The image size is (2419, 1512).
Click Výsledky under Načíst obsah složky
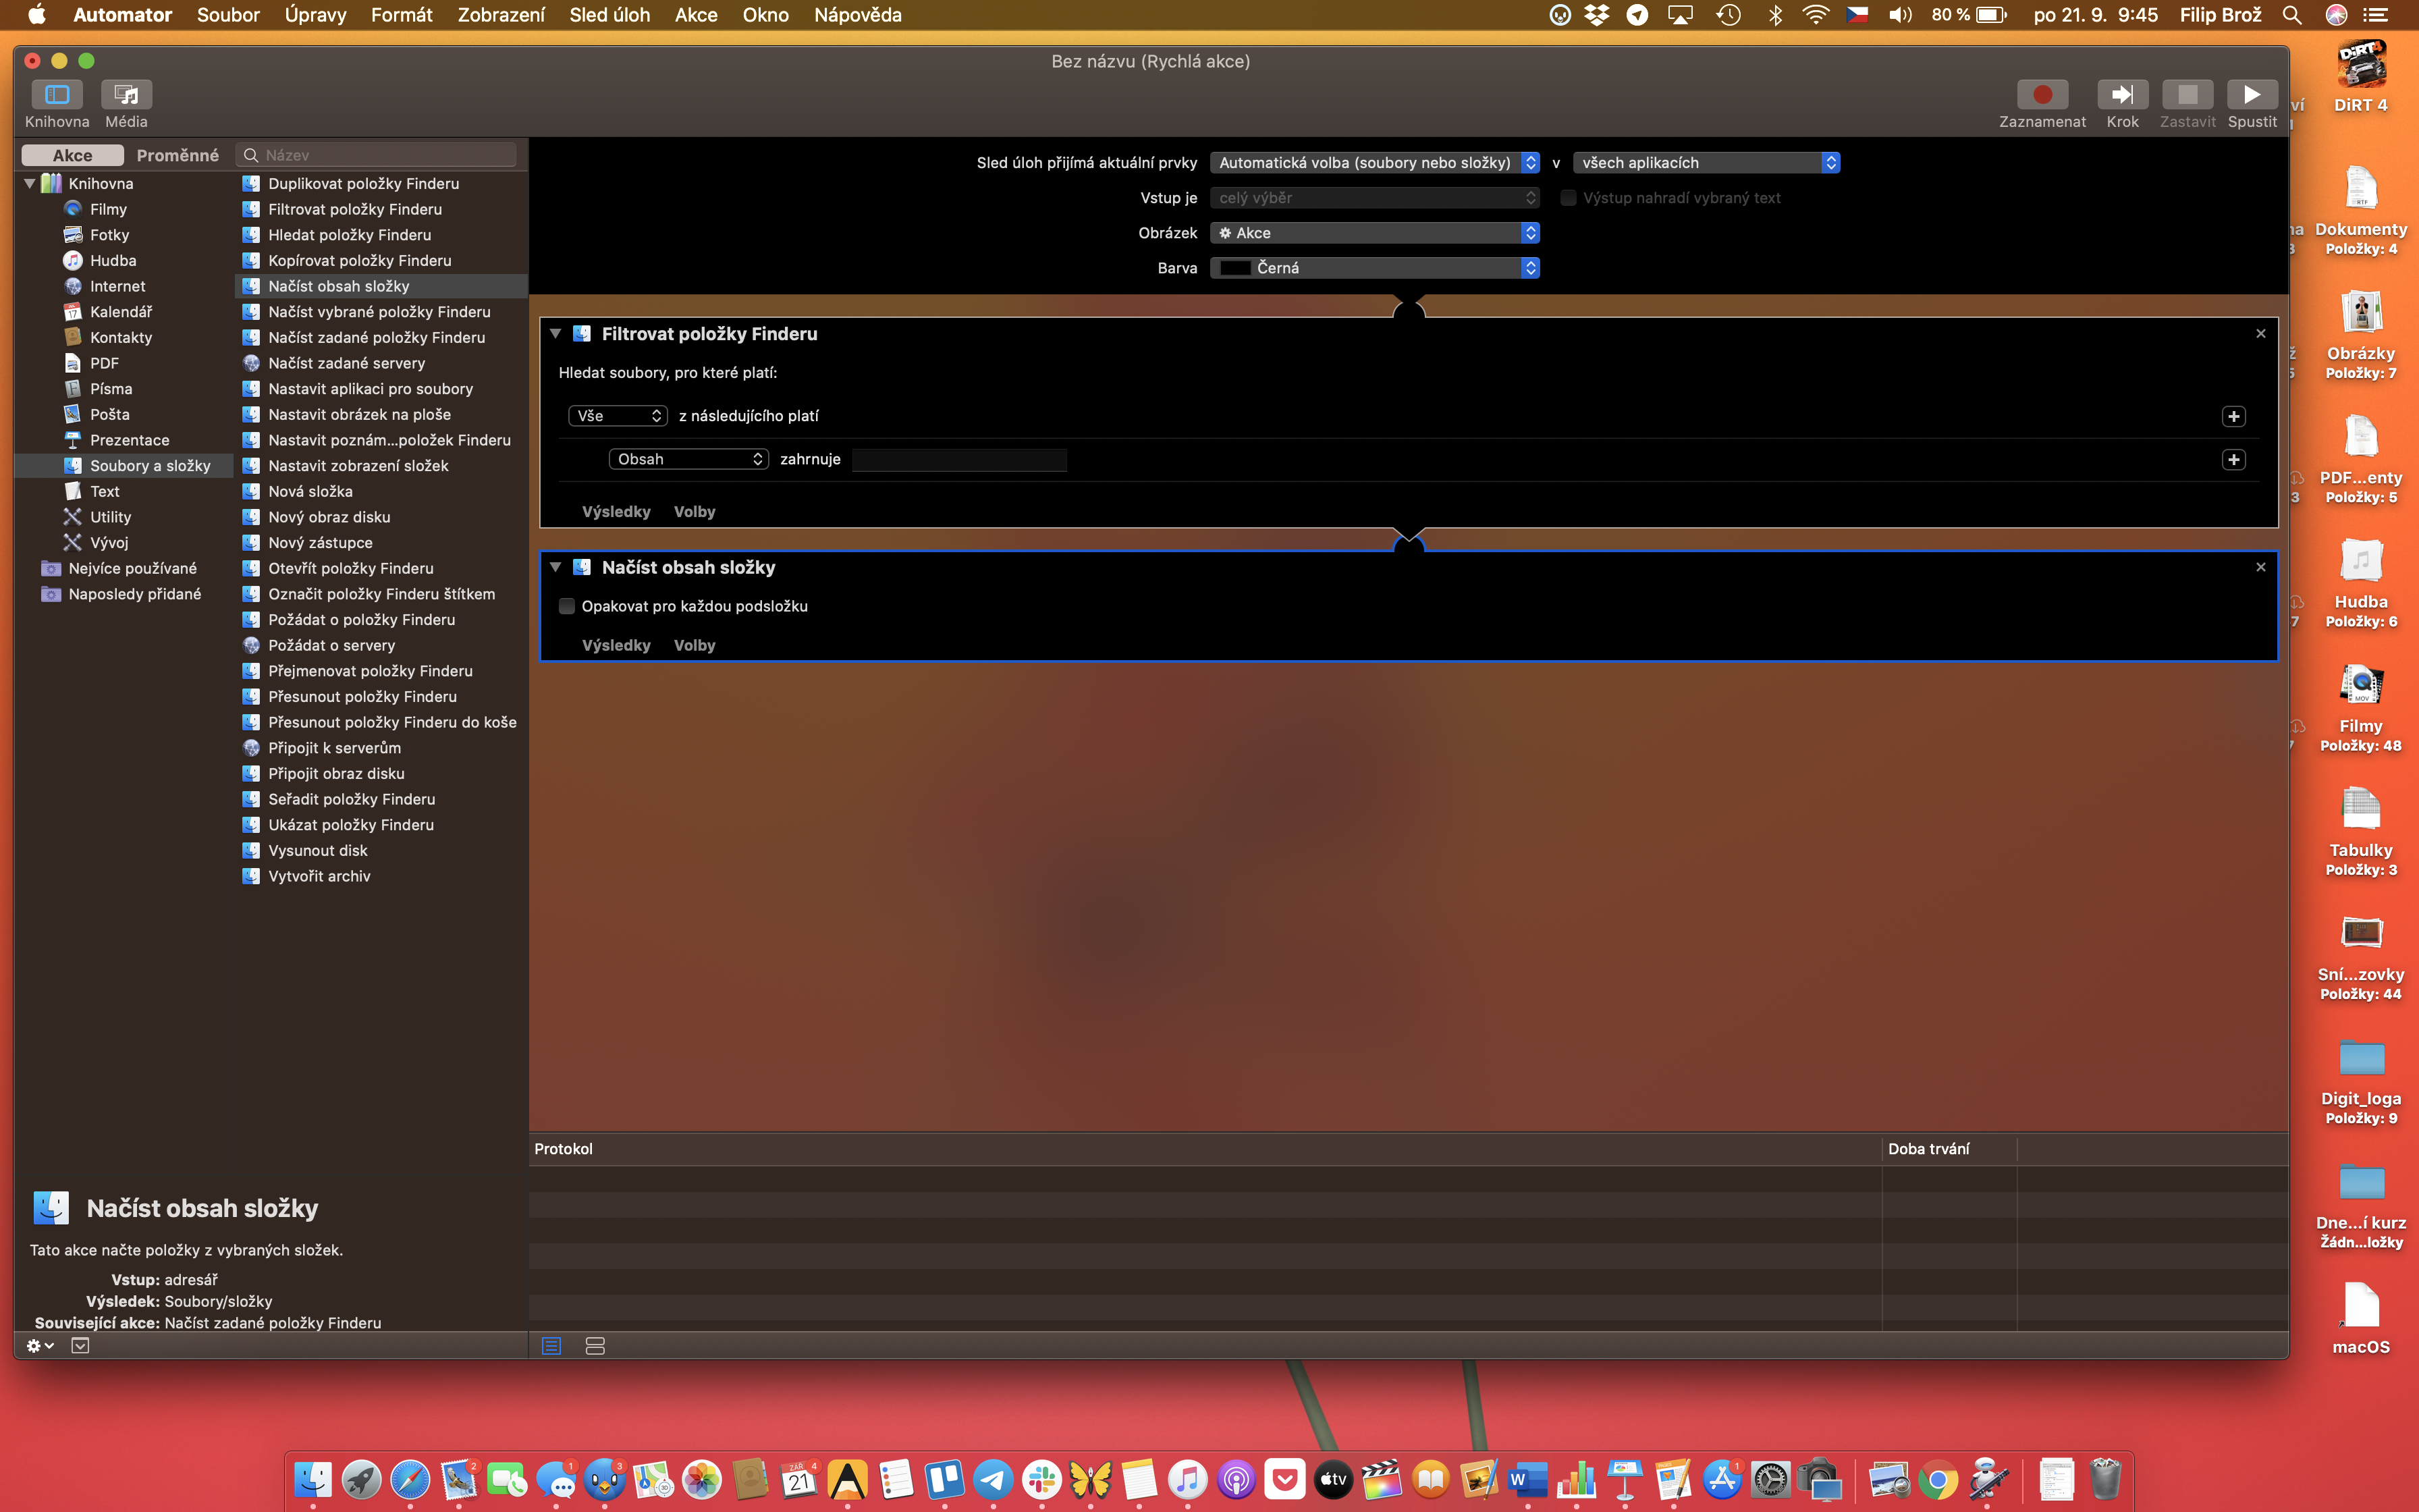click(616, 645)
